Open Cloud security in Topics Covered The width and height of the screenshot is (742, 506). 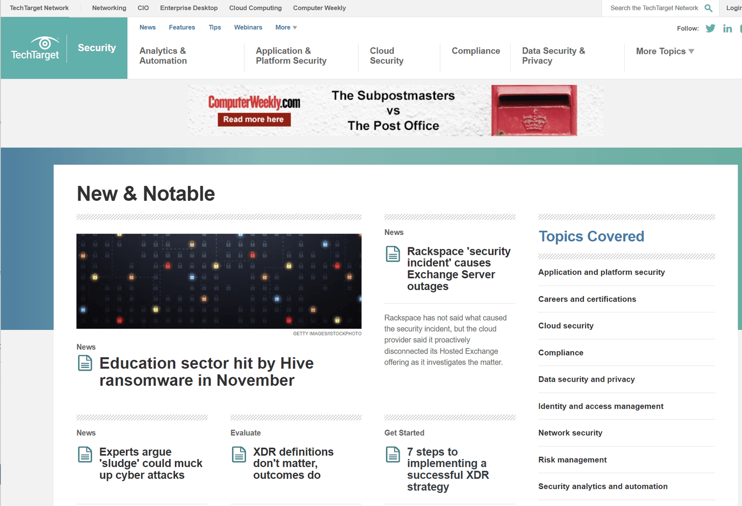pyautogui.click(x=566, y=326)
